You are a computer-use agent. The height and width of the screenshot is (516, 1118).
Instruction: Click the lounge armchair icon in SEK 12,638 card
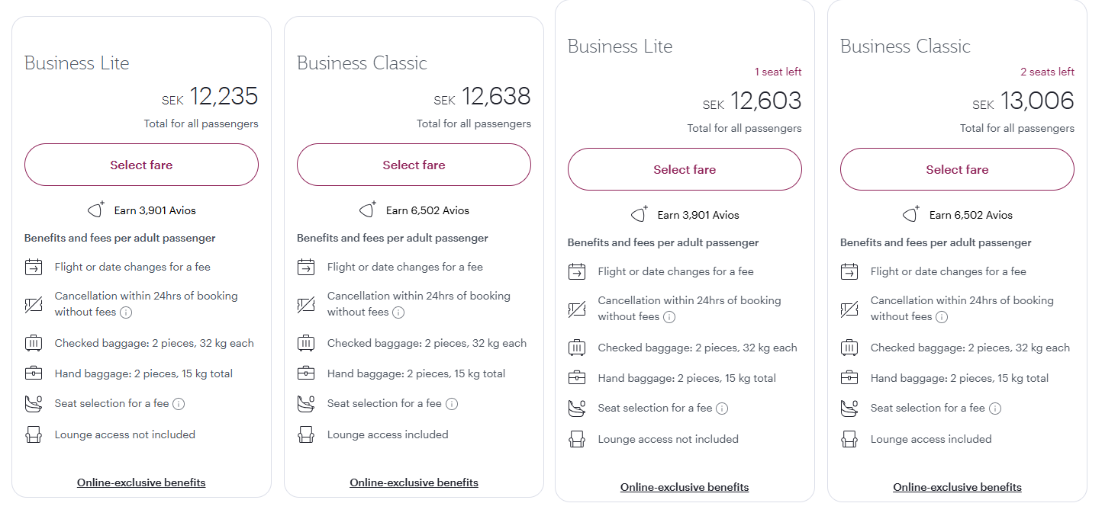pyautogui.click(x=306, y=435)
